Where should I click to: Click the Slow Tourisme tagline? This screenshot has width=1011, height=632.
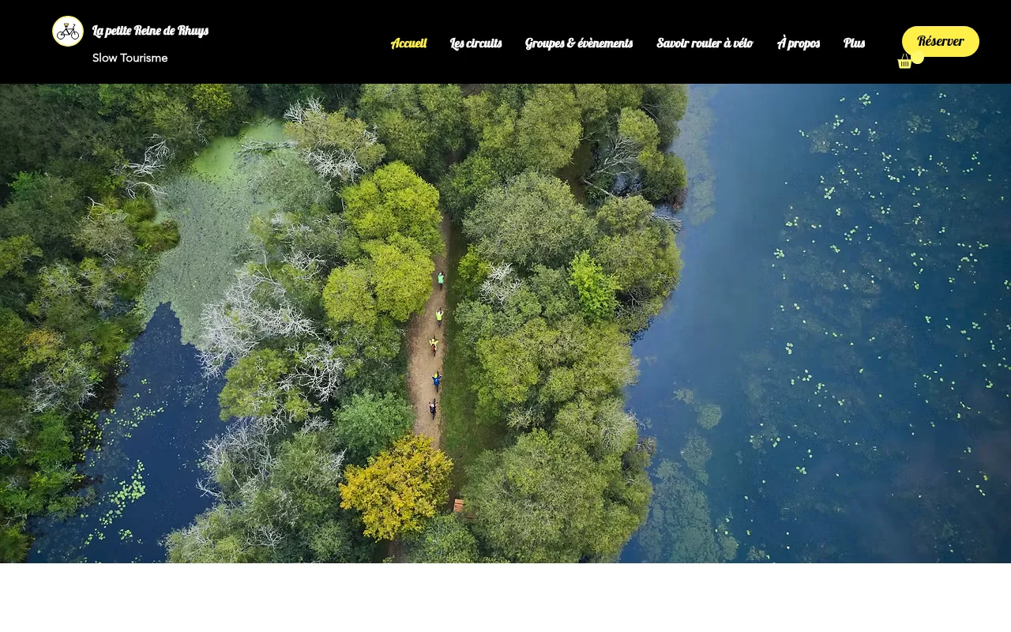pyautogui.click(x=130, y=58)
